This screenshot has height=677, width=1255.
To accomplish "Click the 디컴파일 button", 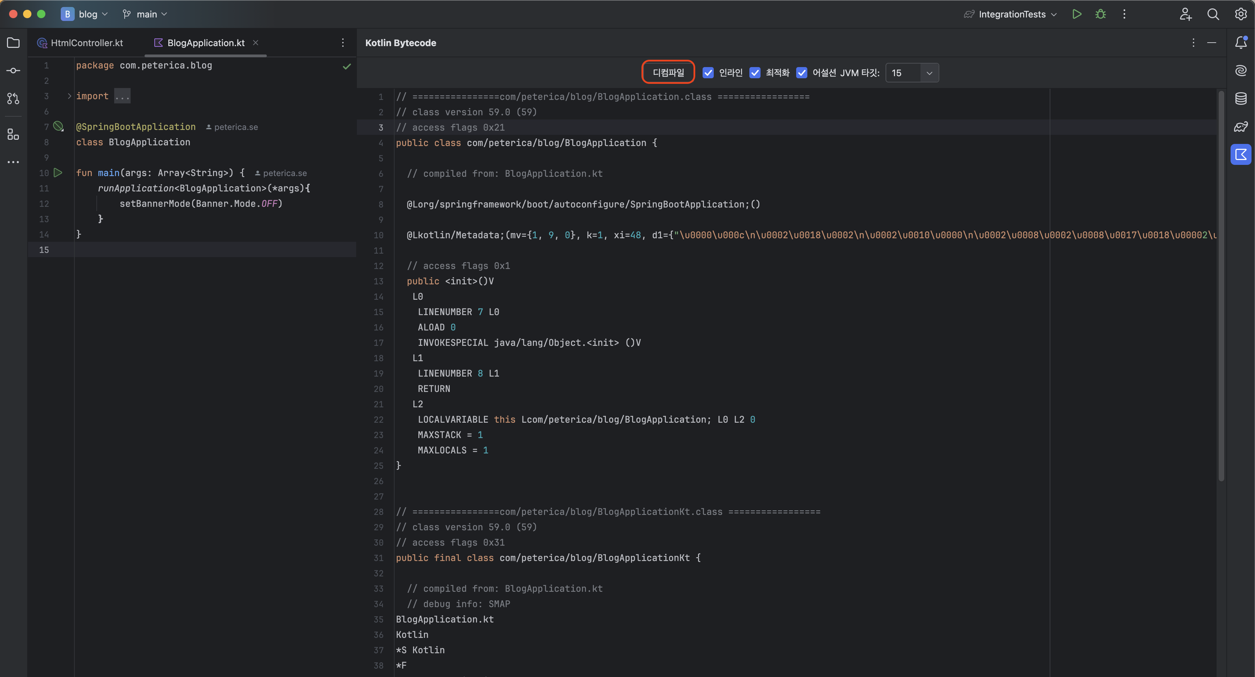I will pos(668,73).
